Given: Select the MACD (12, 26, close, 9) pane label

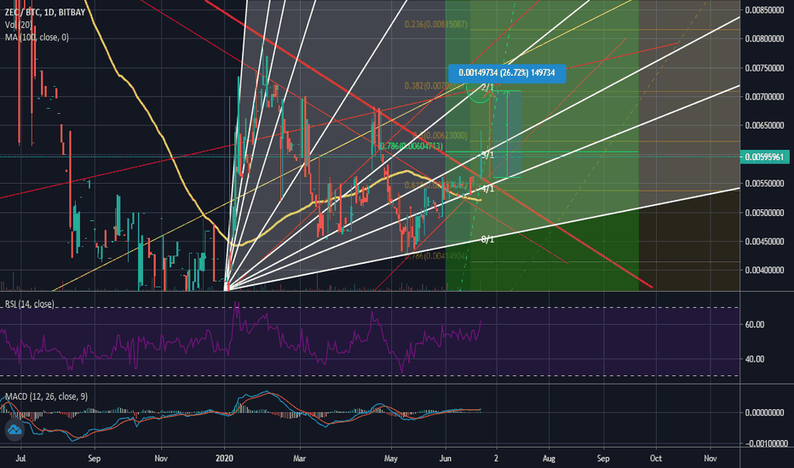Looking at the screenshot, I should point(46,397).
